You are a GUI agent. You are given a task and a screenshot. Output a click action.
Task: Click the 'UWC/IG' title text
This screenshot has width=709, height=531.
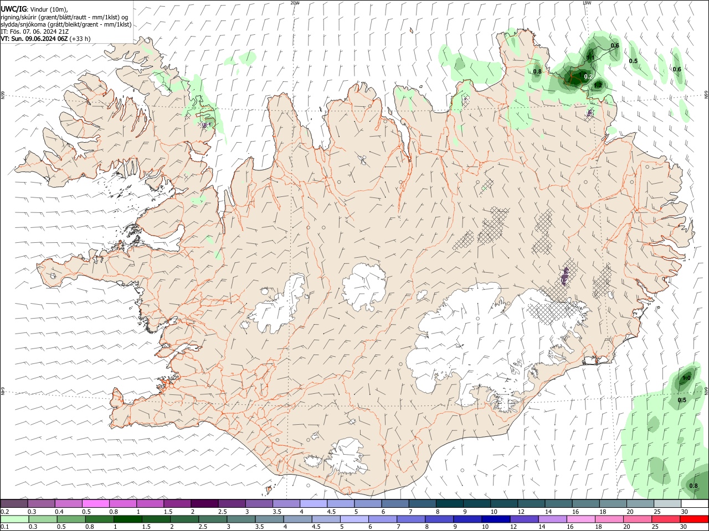point(13,8)
